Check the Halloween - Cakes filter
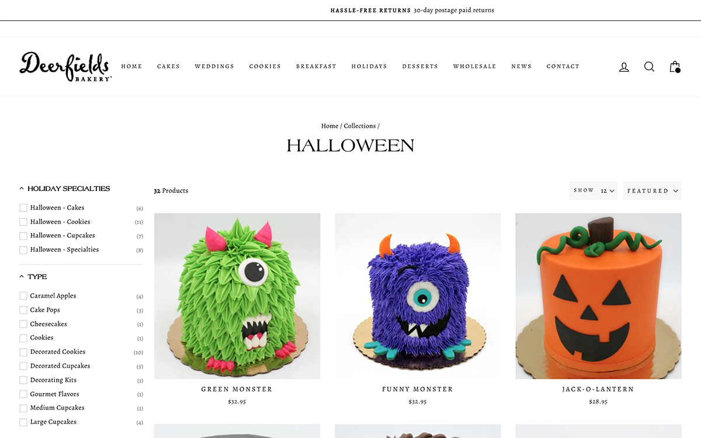 [23, 208]
